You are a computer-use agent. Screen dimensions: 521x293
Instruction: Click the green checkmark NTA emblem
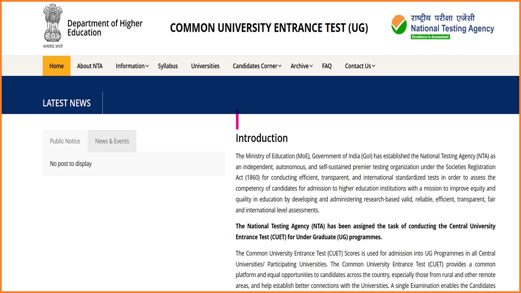click(399, 25)
